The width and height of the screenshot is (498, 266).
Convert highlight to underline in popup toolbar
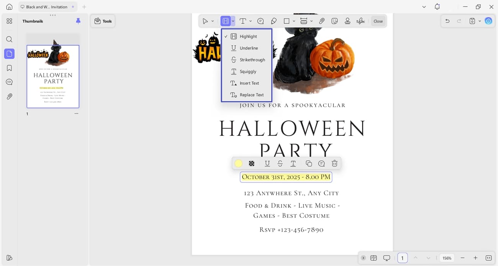point(267,164)
